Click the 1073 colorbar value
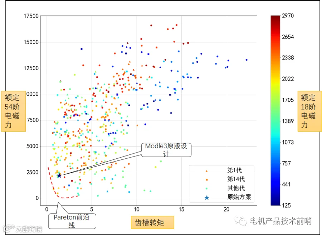 click(x=288, y=142)
